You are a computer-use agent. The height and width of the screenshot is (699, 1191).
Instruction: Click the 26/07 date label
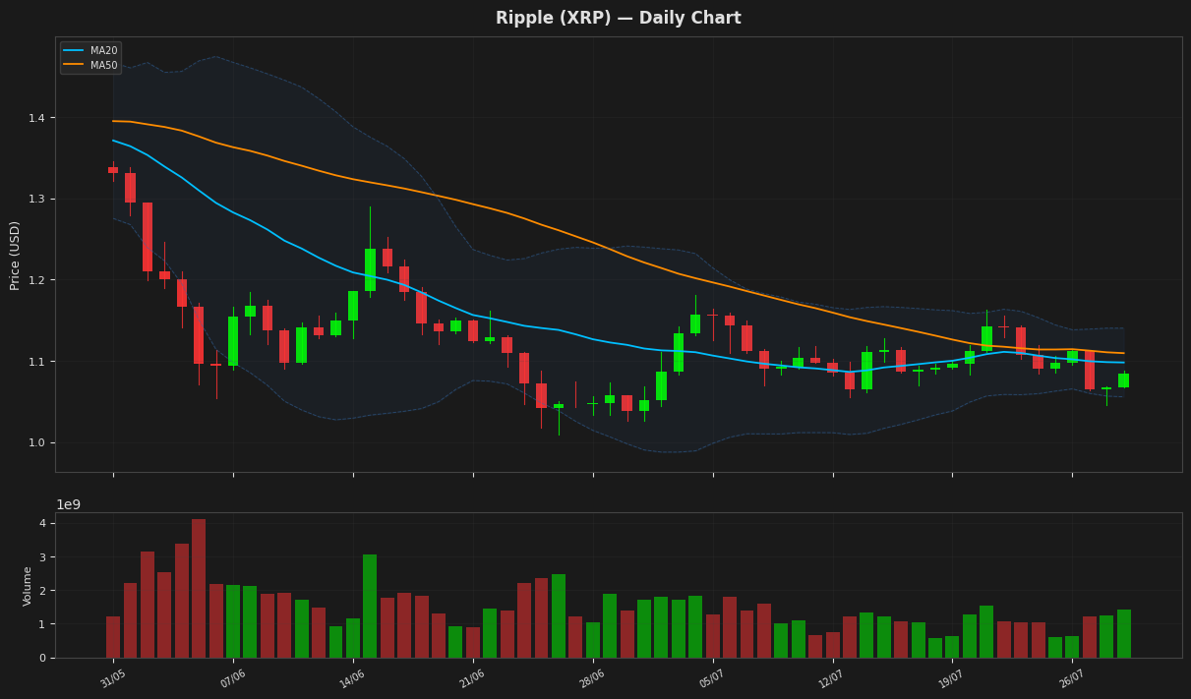[1072, 679]
